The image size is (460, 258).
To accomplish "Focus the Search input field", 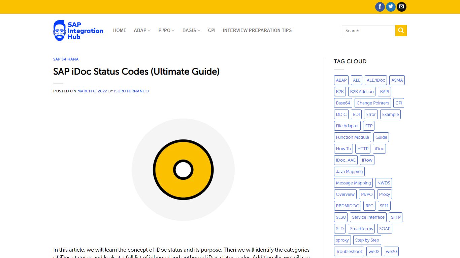I will (x=368, y=31).
